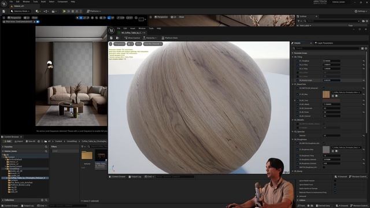
Task: Click Revision Control in main window status bar
Action: (x=358, y=206)
